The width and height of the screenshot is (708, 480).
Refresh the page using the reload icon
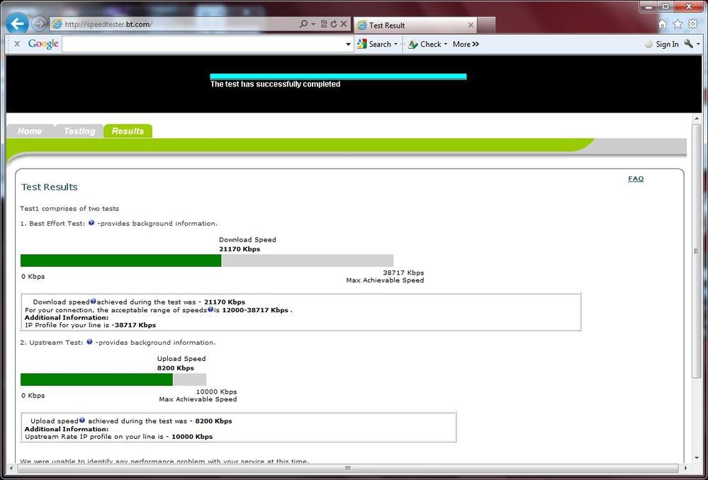[333, 25]
